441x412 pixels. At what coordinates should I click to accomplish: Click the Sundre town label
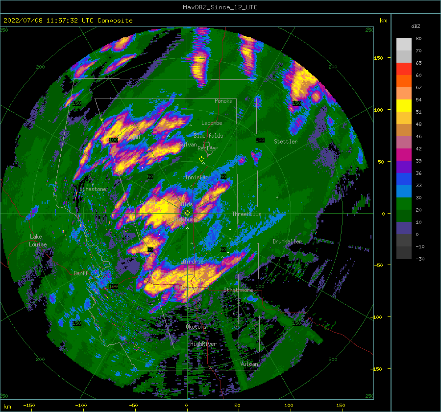(149, 203)
